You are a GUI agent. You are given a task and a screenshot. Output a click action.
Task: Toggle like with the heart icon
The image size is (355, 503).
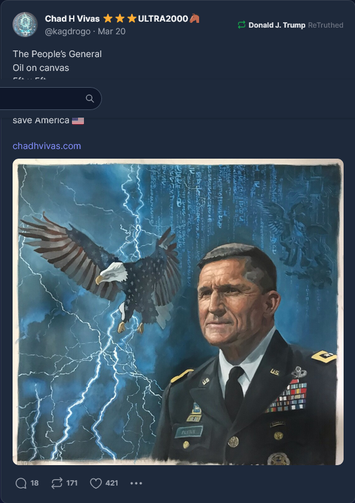pyautogui.click(x=95, y=483)
